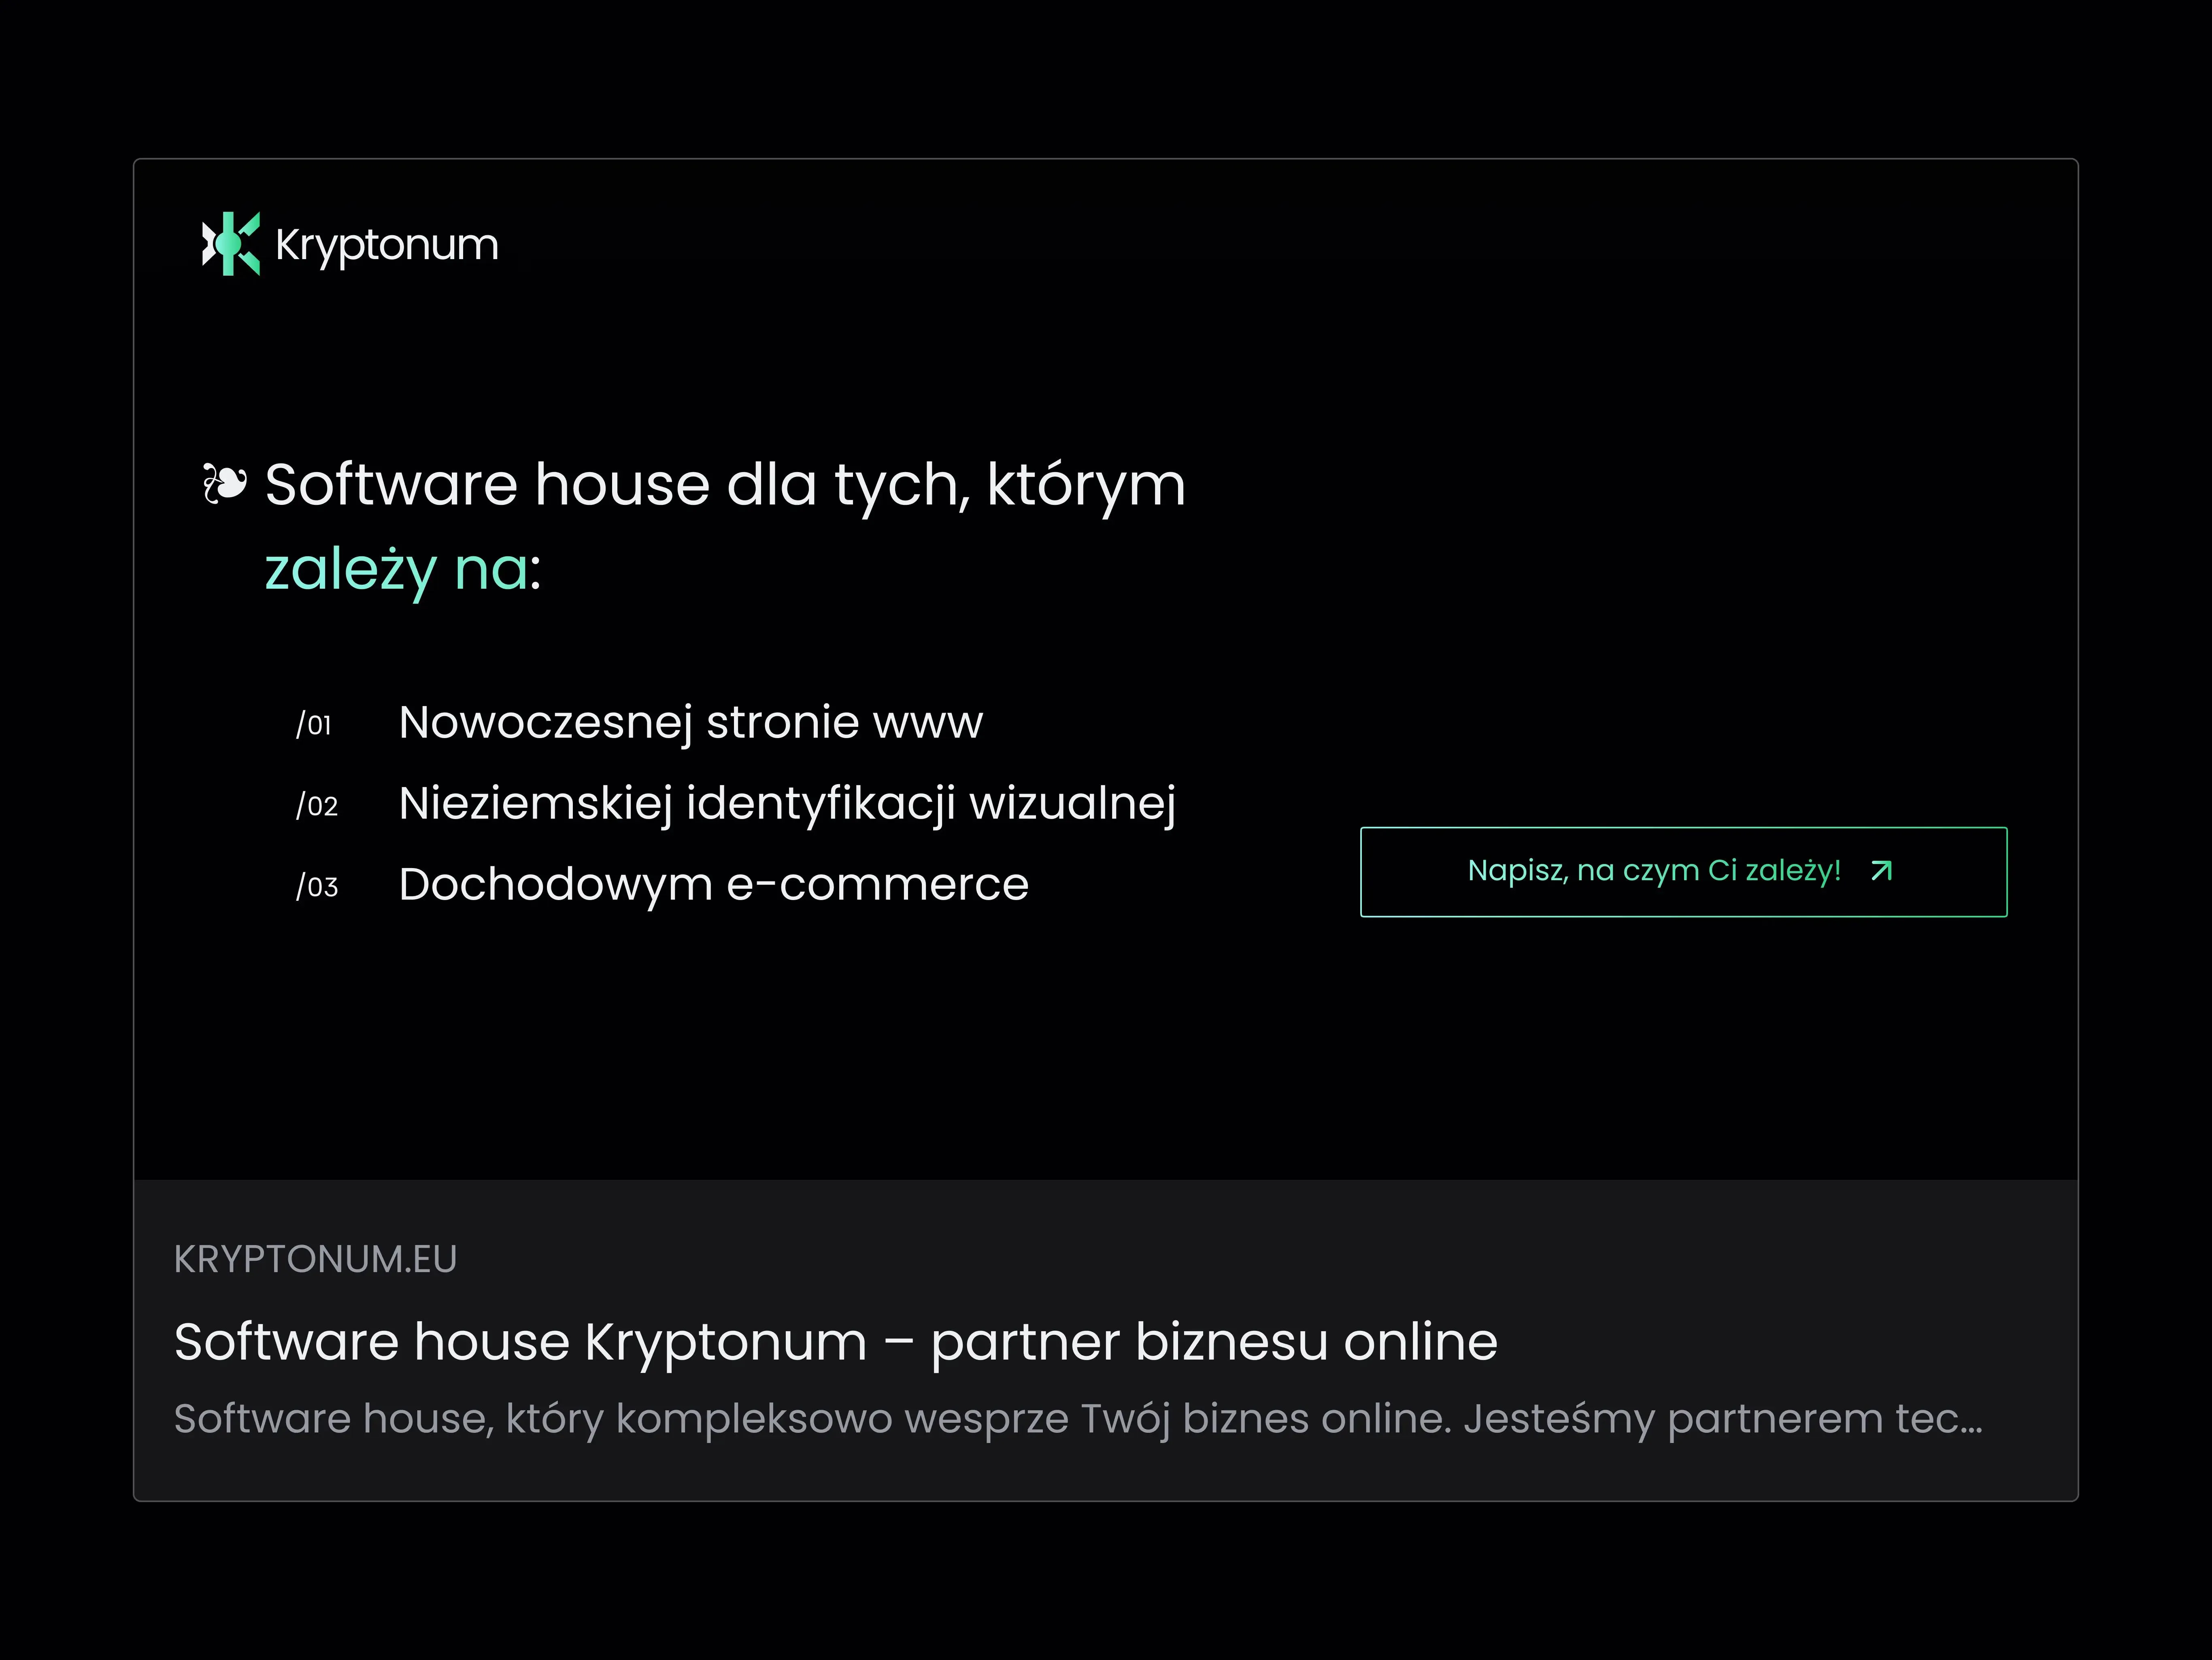Click the /01 list number

point(314,725)
